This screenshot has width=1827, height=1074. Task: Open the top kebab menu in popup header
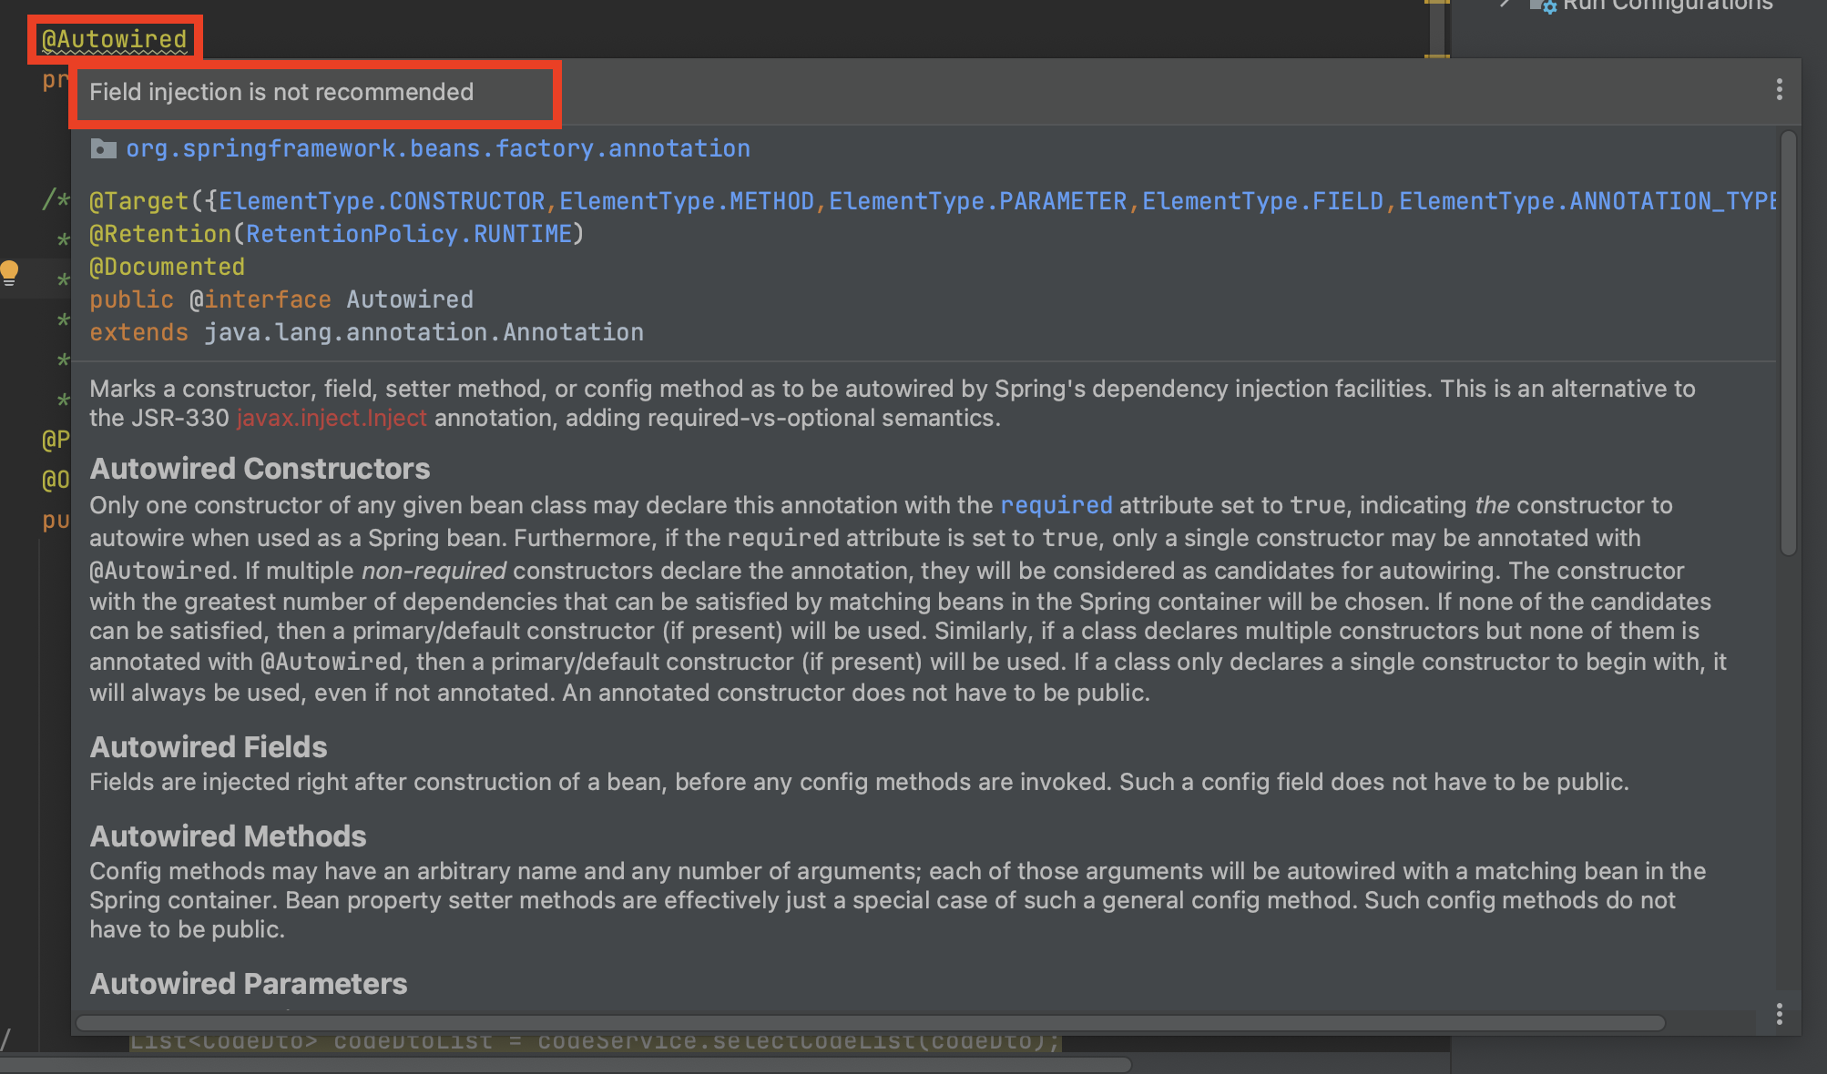pyautogui.click(x=1779, y=89)
